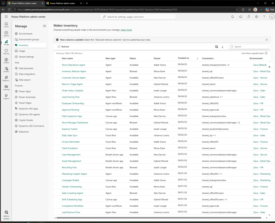The height and width of the screenshot is (223, 275).
Task: Open notifications bell icon
Action: (x=232, y=17)
